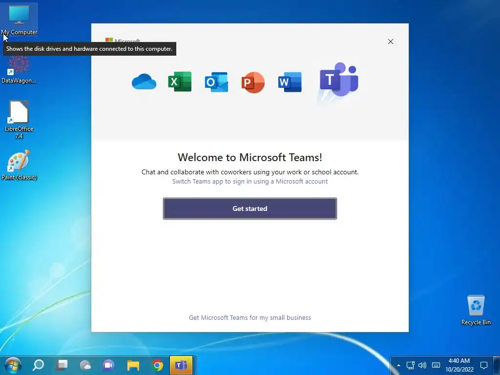Viewport: 500px width, 375px height.
Task: Open the clock showing 4:40 AM
Action: [459, 365]
